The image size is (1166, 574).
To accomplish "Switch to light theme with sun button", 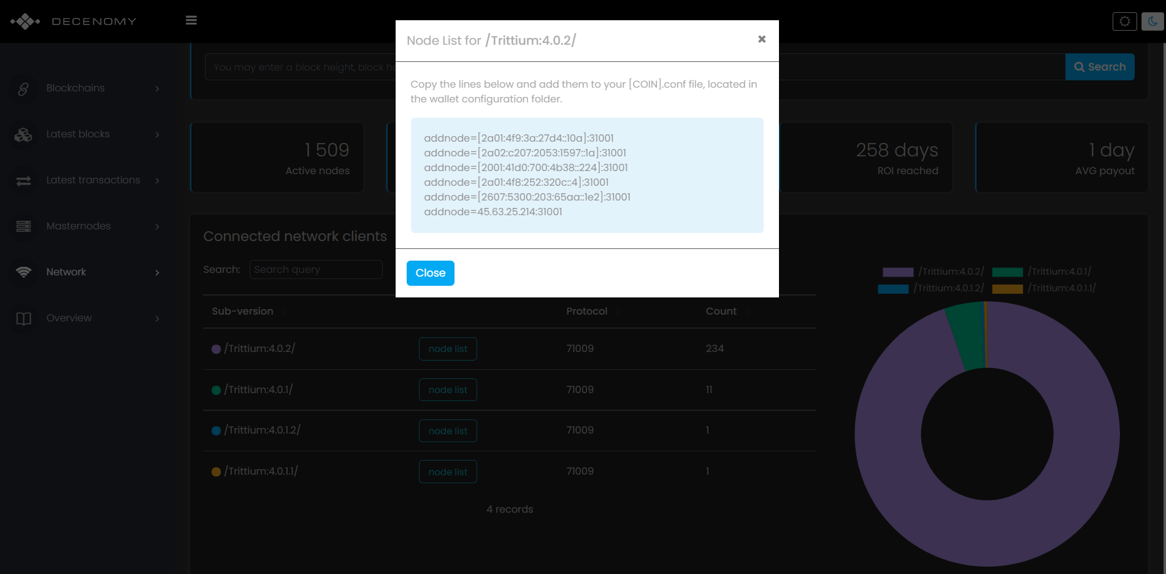I will coord(1124,21).
